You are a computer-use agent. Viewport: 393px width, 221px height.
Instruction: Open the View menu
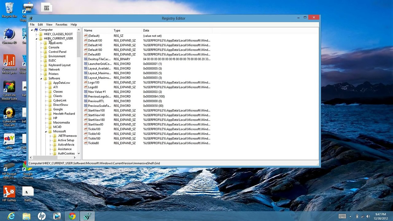click(49, 25)
